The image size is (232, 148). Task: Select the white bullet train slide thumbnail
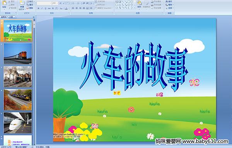coord(18,123)
